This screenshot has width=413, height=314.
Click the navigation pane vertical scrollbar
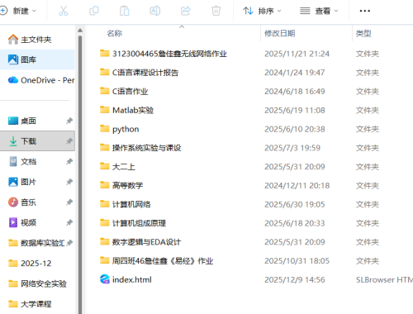pyautogui.click(x=80, y=175)
